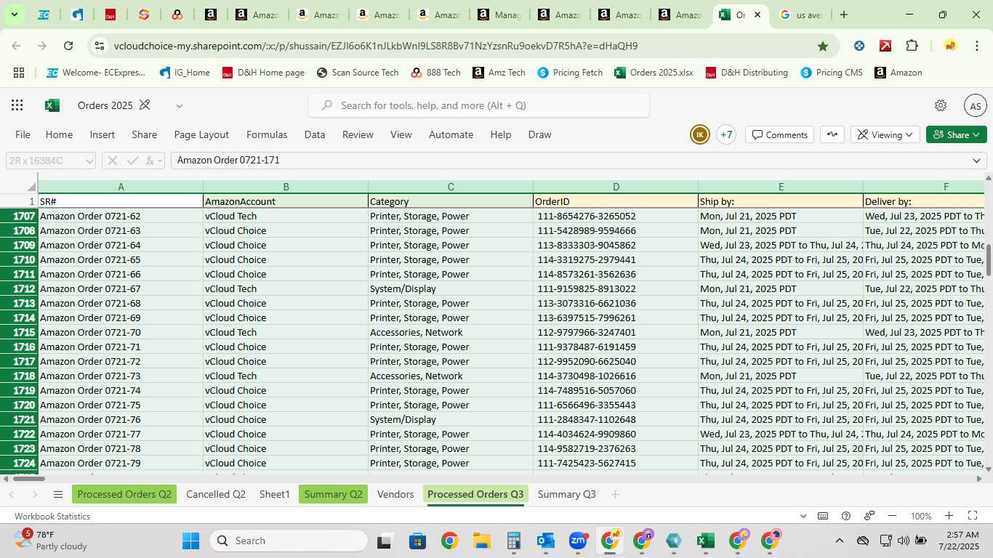Open the View ribbon tab
Image resolution: width=993 pixels, height=558 pixels.
click(x=401, y=134)
